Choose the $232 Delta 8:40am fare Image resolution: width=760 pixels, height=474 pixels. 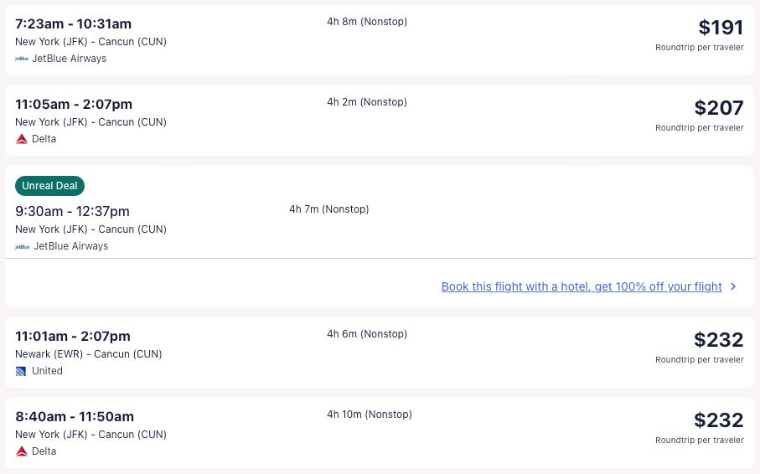tap(718, 420)
